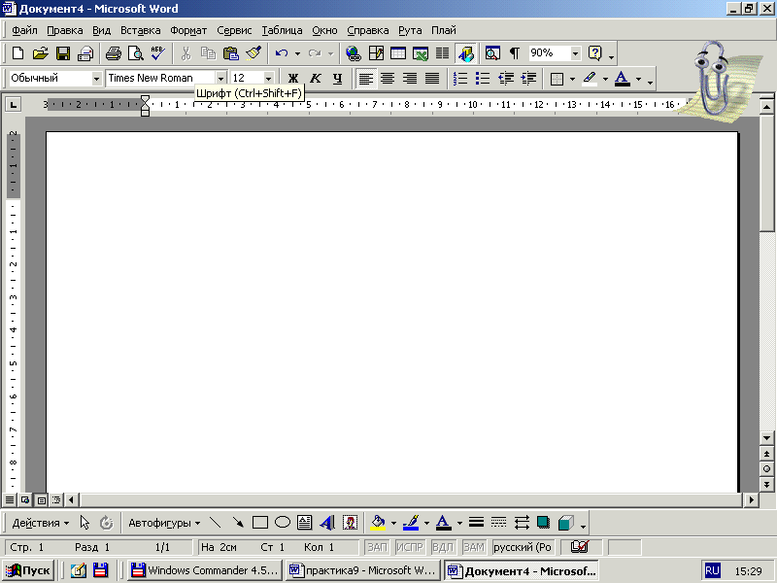Print the document using the printer icon
This screenshot has width=777, height=583.
pos(114,53)
